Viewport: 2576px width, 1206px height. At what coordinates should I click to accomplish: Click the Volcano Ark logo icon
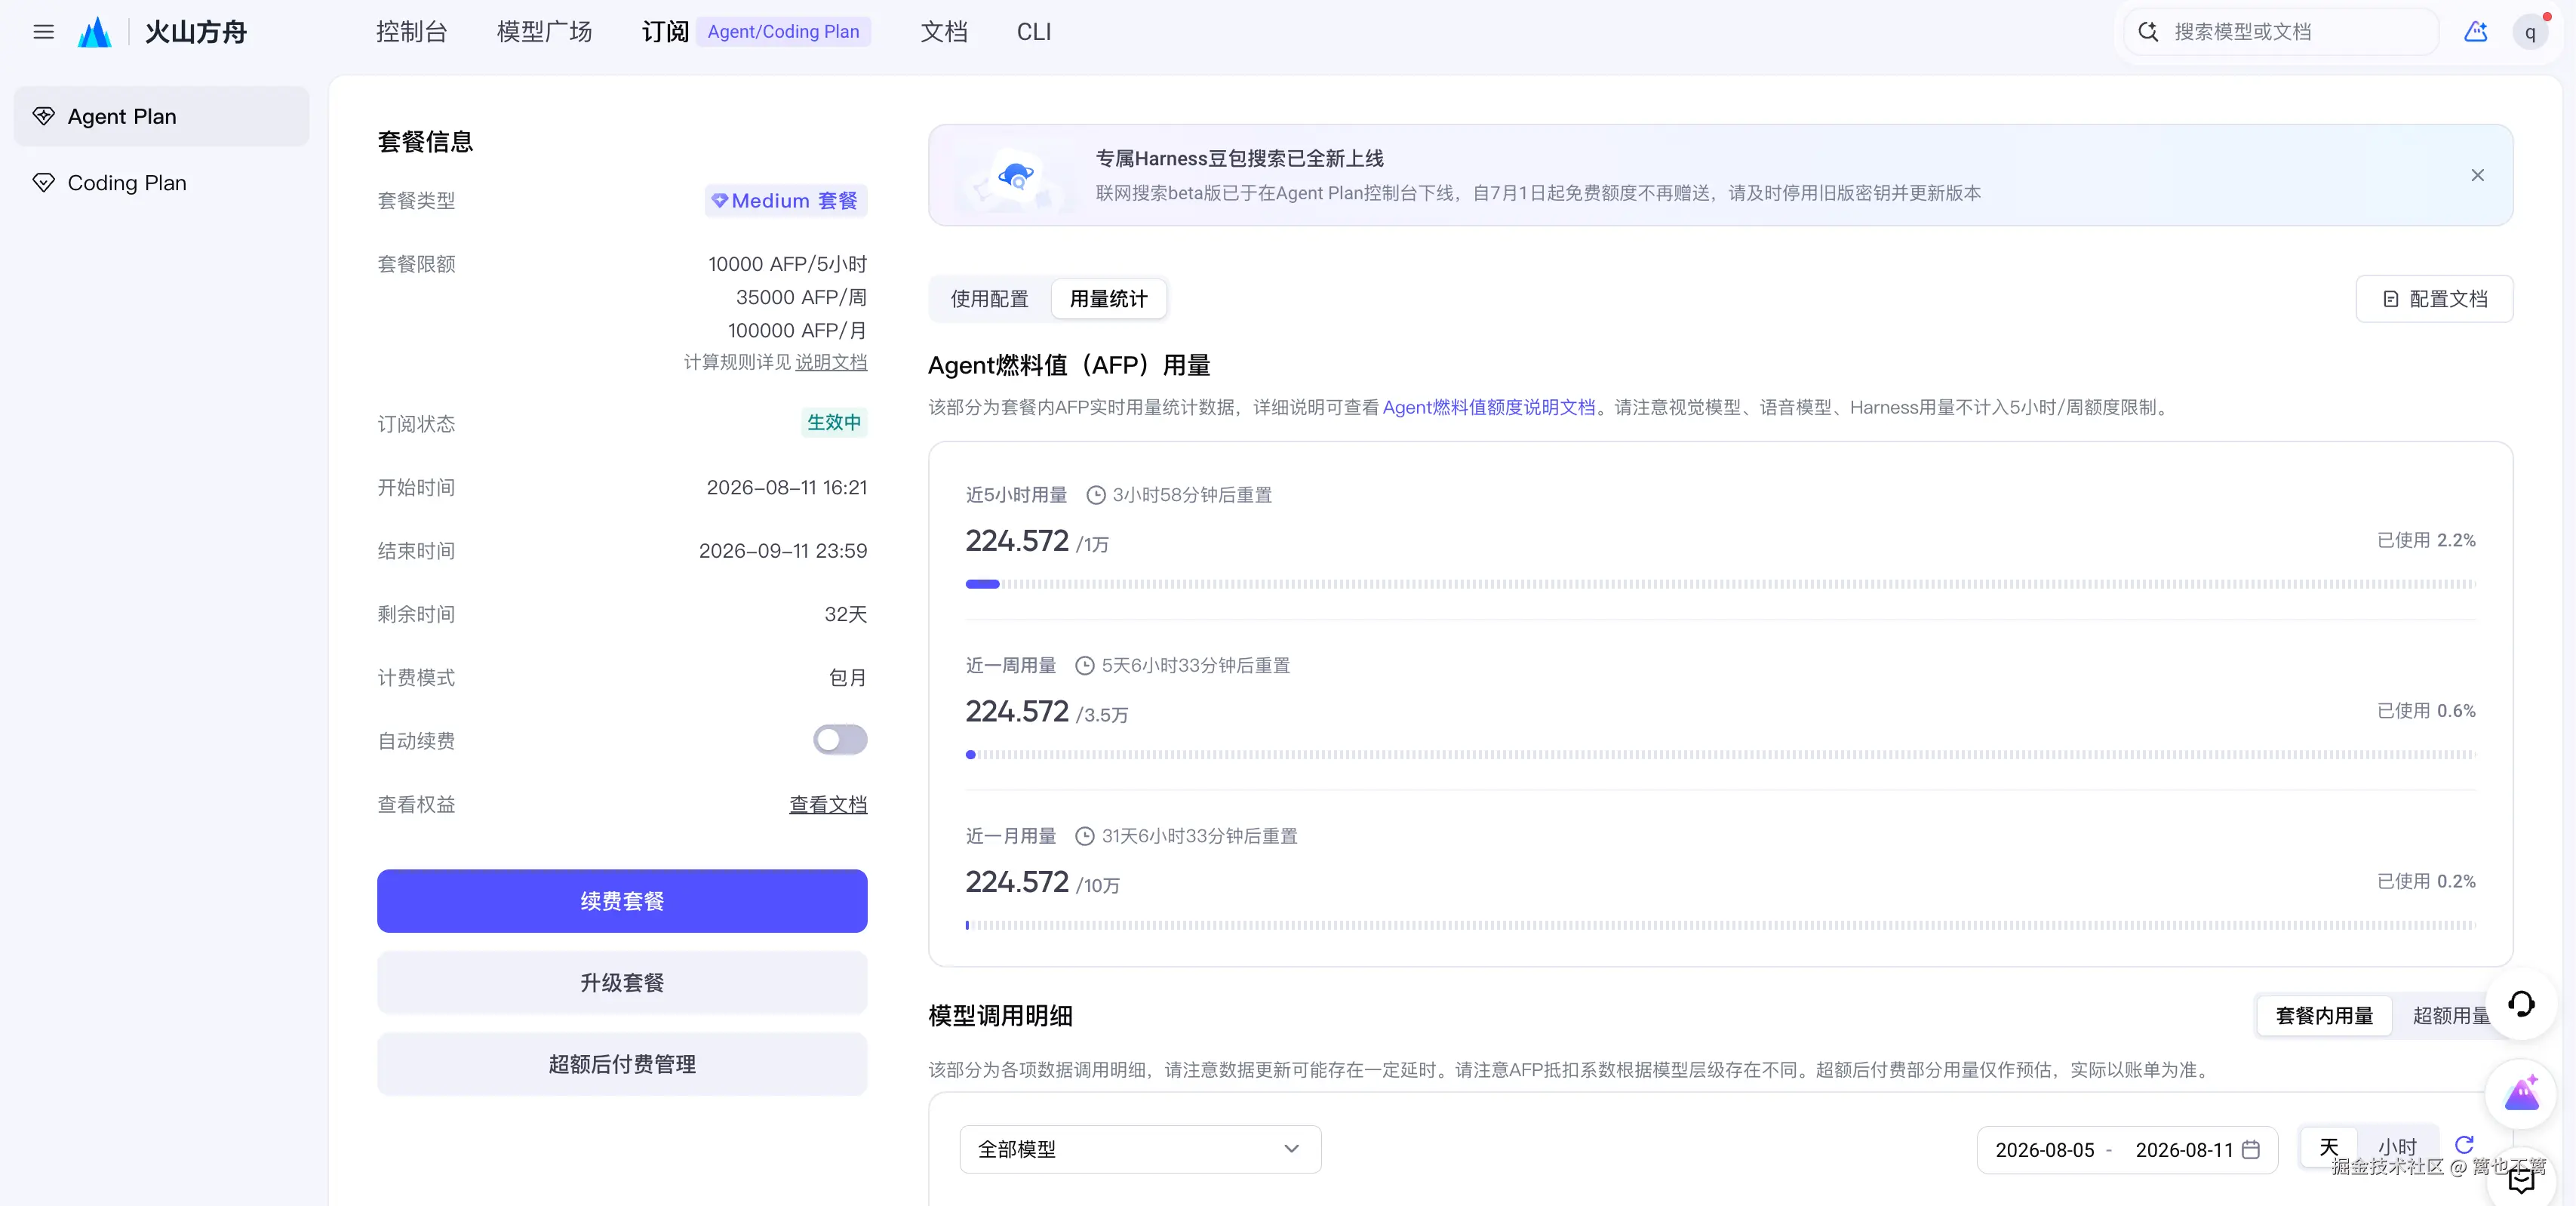(95, 32)
